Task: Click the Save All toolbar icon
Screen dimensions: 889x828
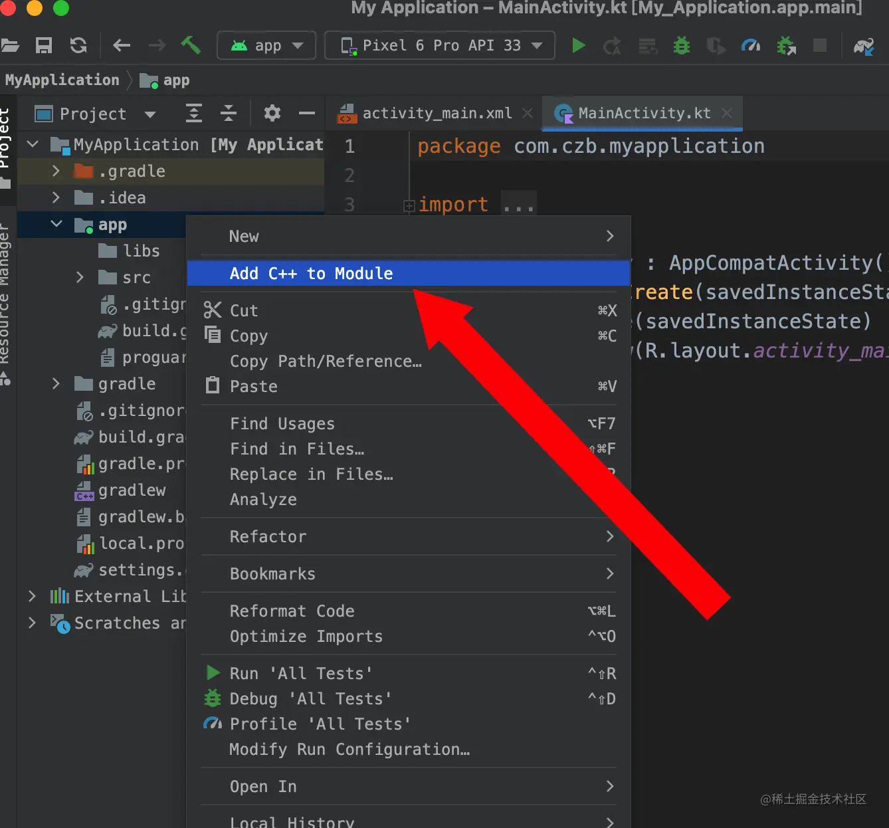Action: pyautogui.click(x=44, y=45)
